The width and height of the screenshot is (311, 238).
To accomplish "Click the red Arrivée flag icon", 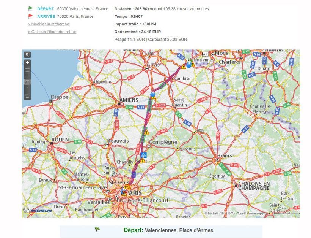I will (31, 16).
